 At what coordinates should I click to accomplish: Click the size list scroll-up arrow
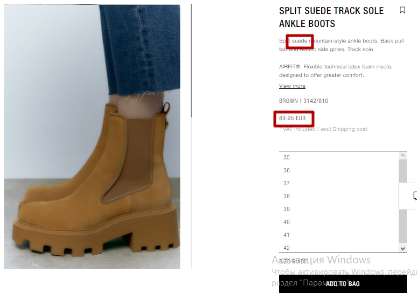point(402,156)
